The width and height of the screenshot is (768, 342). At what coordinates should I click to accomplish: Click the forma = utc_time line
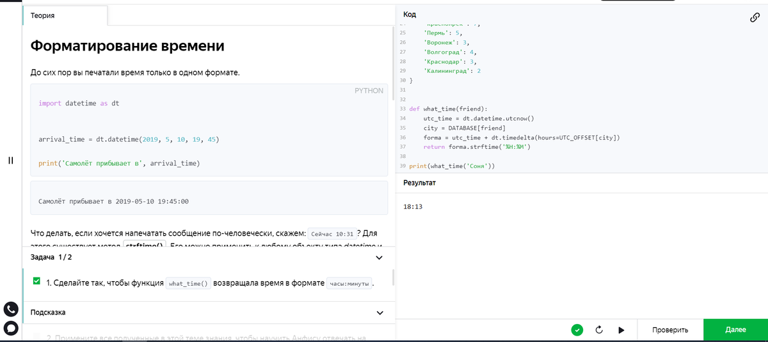click(x=522, y=137)
